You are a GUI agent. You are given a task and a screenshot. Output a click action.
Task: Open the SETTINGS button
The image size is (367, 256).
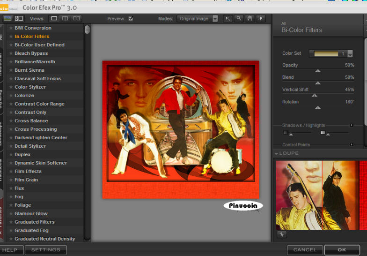pyautogui.click(x=46, y=250)
